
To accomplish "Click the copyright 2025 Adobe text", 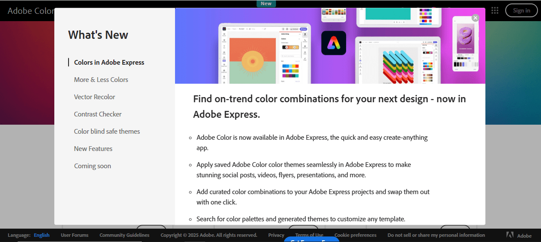I will [209, 235].
